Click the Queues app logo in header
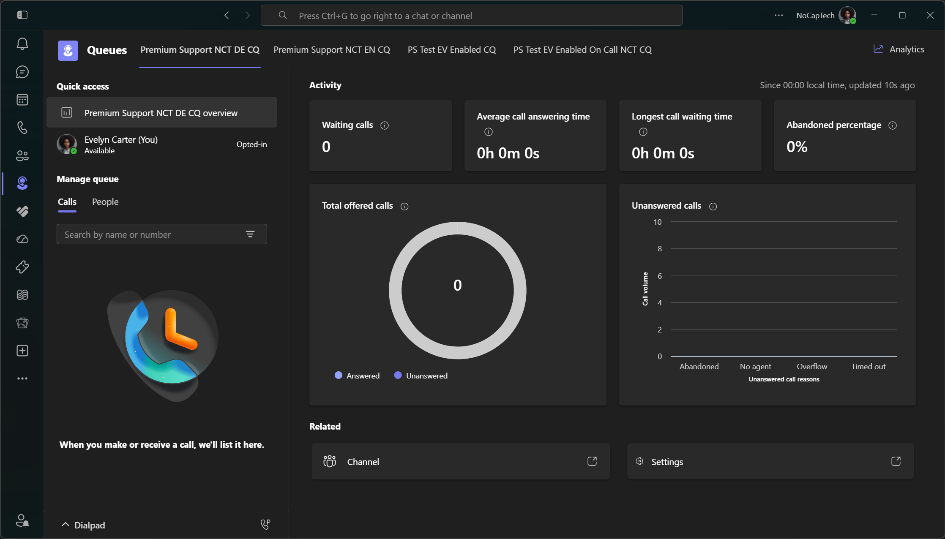The width and height of the screenshot is (945, 539). pos(68,50)
